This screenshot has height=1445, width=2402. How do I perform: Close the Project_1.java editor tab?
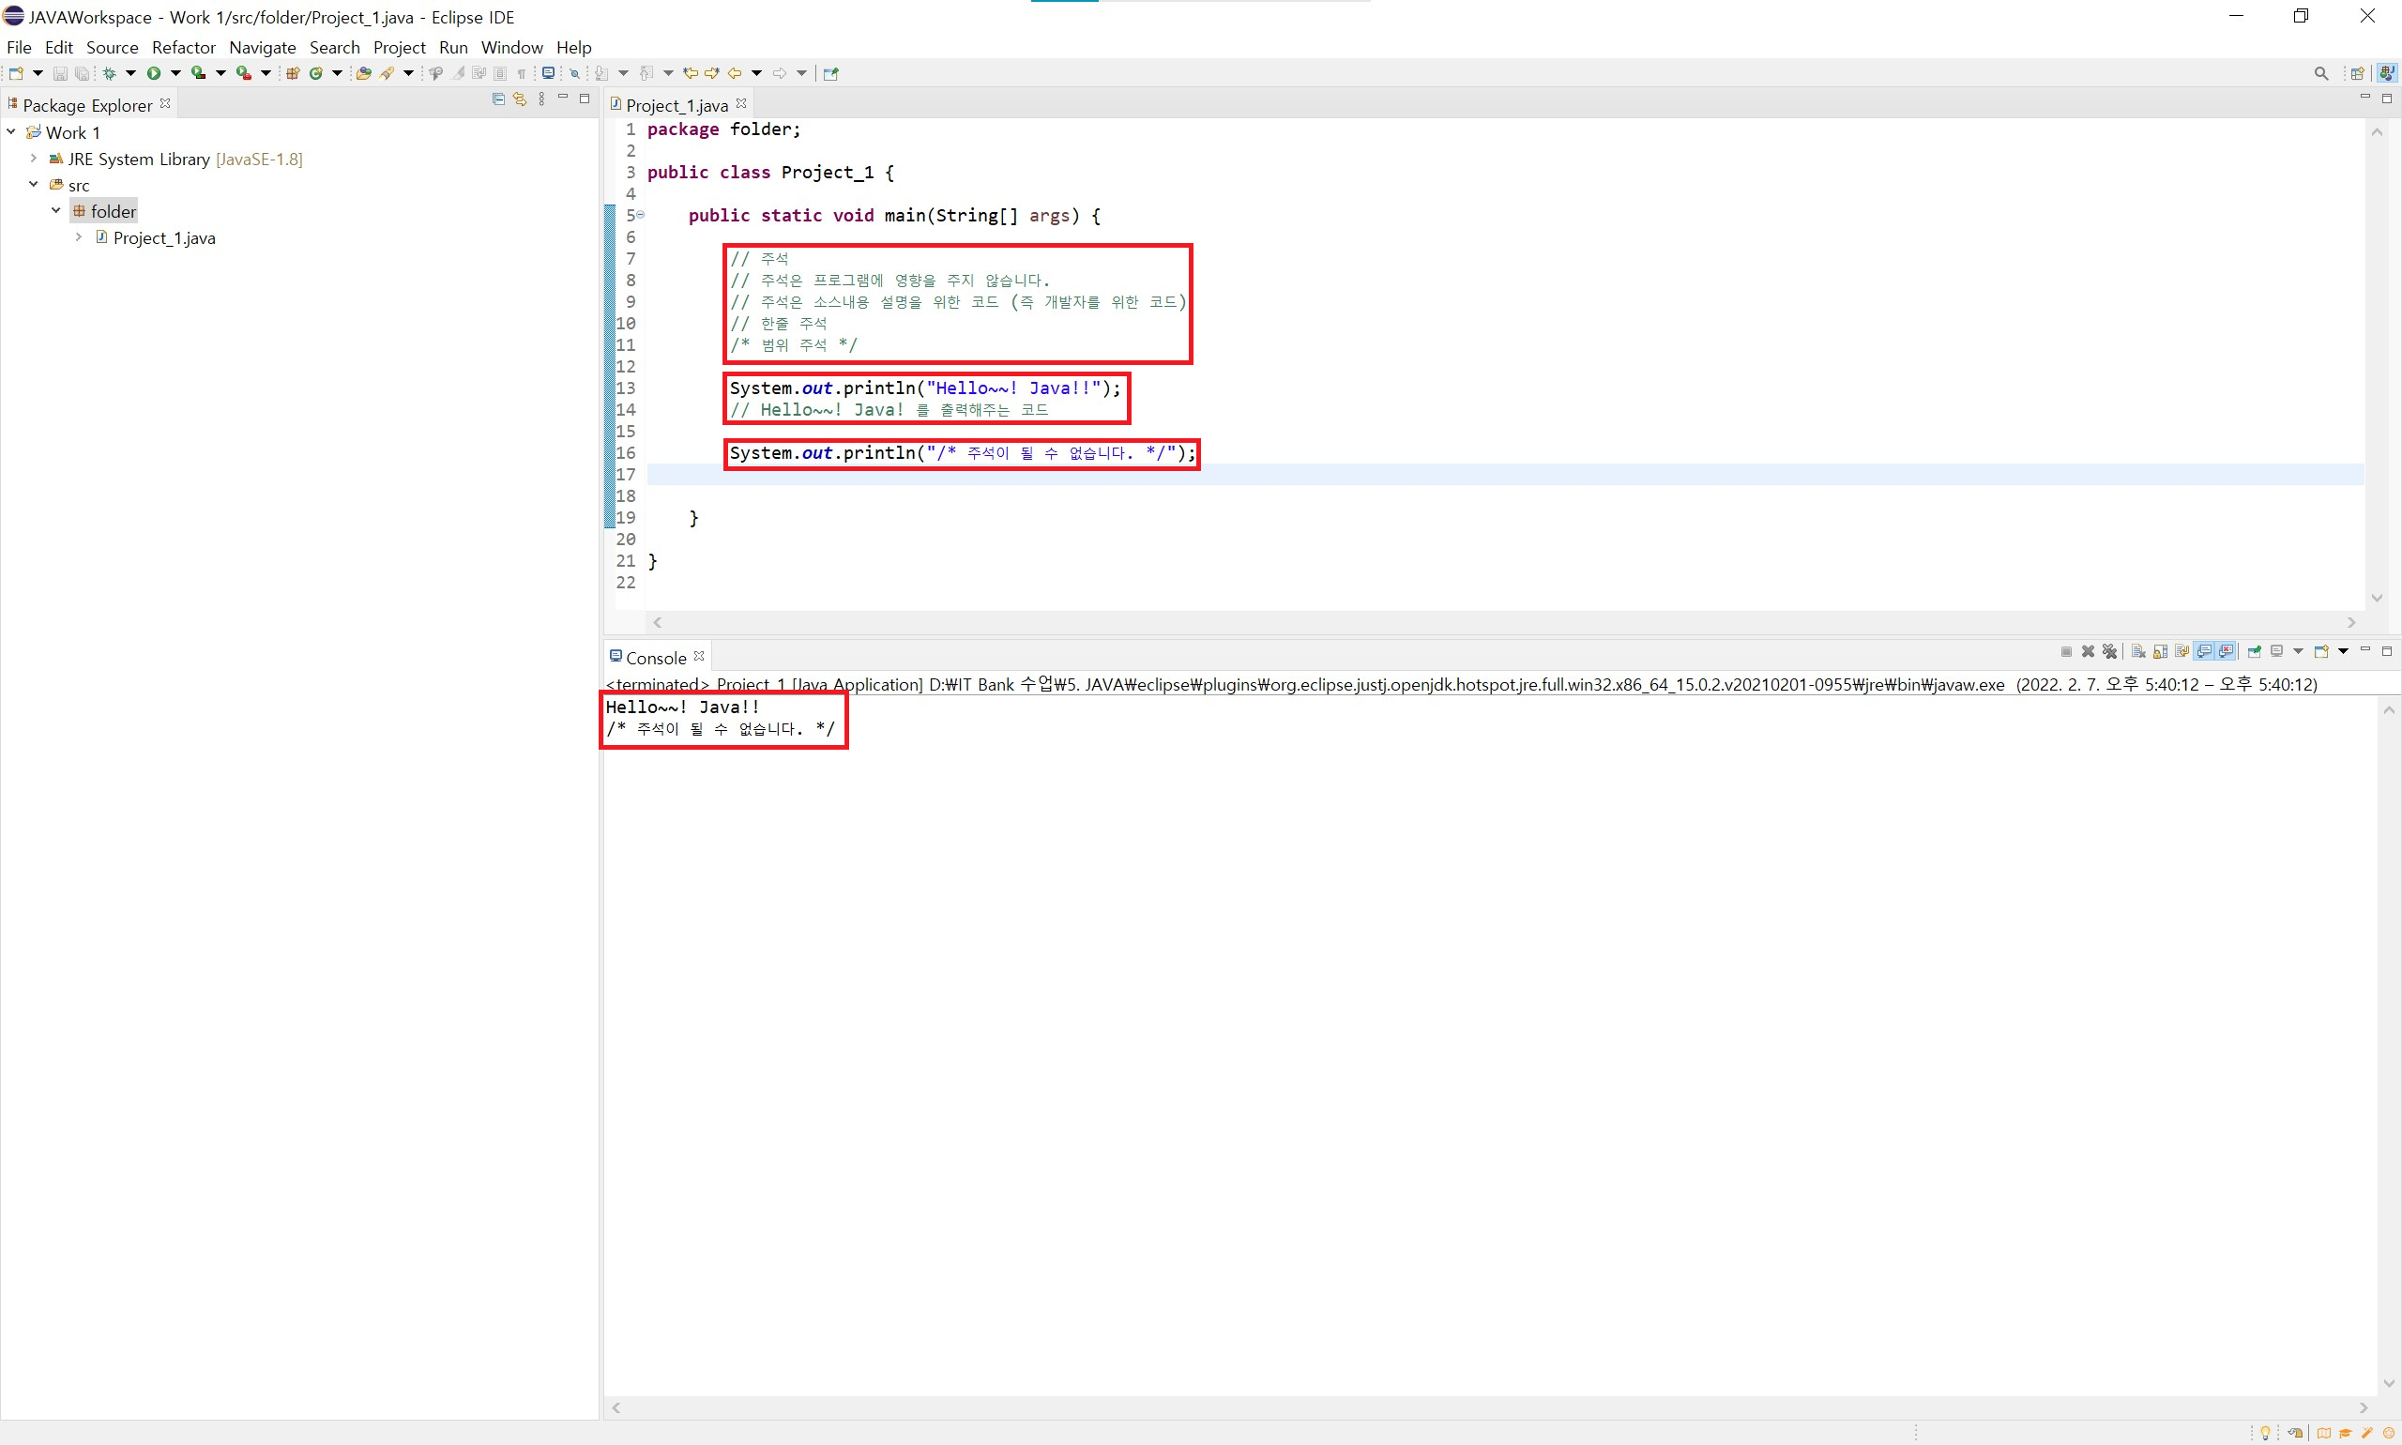tap(742, 102)
